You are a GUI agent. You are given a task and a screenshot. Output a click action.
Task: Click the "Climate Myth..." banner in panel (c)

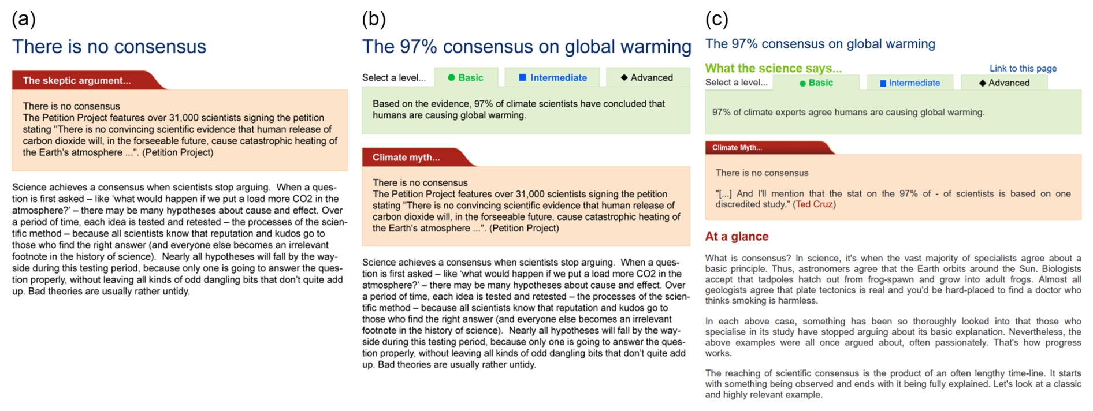point(737,148)
